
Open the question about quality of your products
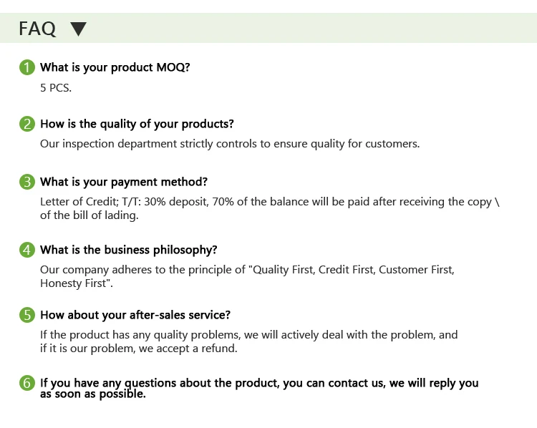137,124
